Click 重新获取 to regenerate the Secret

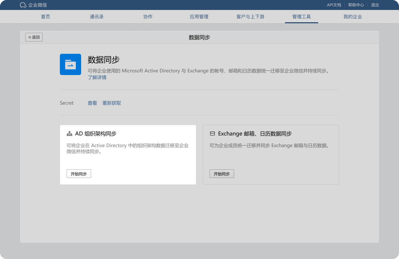point(112,103)
